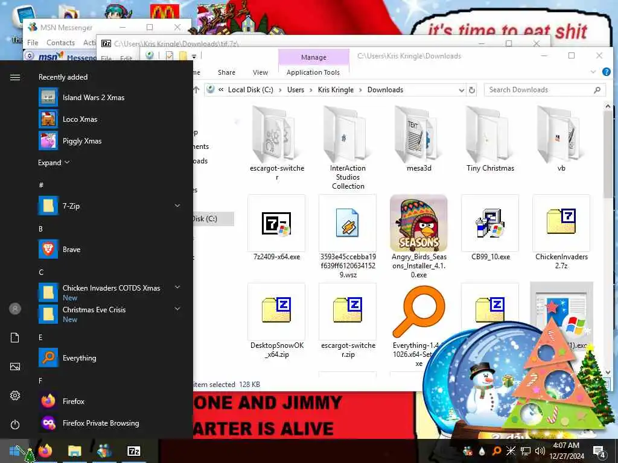Select 7z2409-x64.exe file

coord(276,228)
